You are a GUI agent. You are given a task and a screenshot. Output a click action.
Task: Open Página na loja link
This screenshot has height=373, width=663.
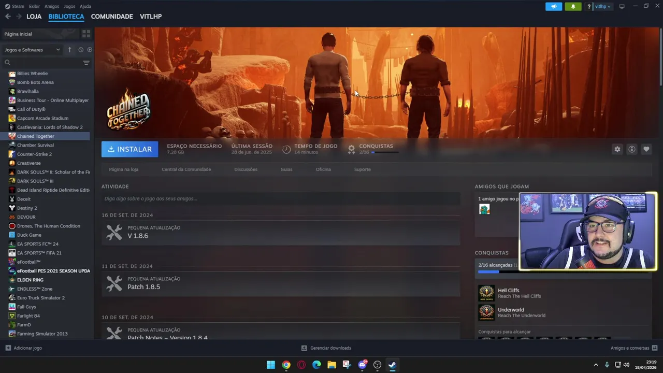(123, 169)
